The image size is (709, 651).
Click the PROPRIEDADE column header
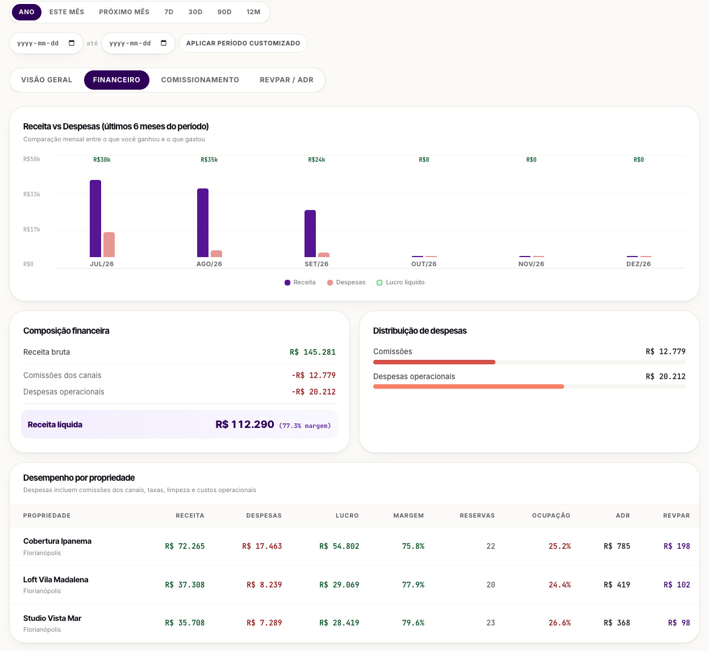(x=47, y=515)
